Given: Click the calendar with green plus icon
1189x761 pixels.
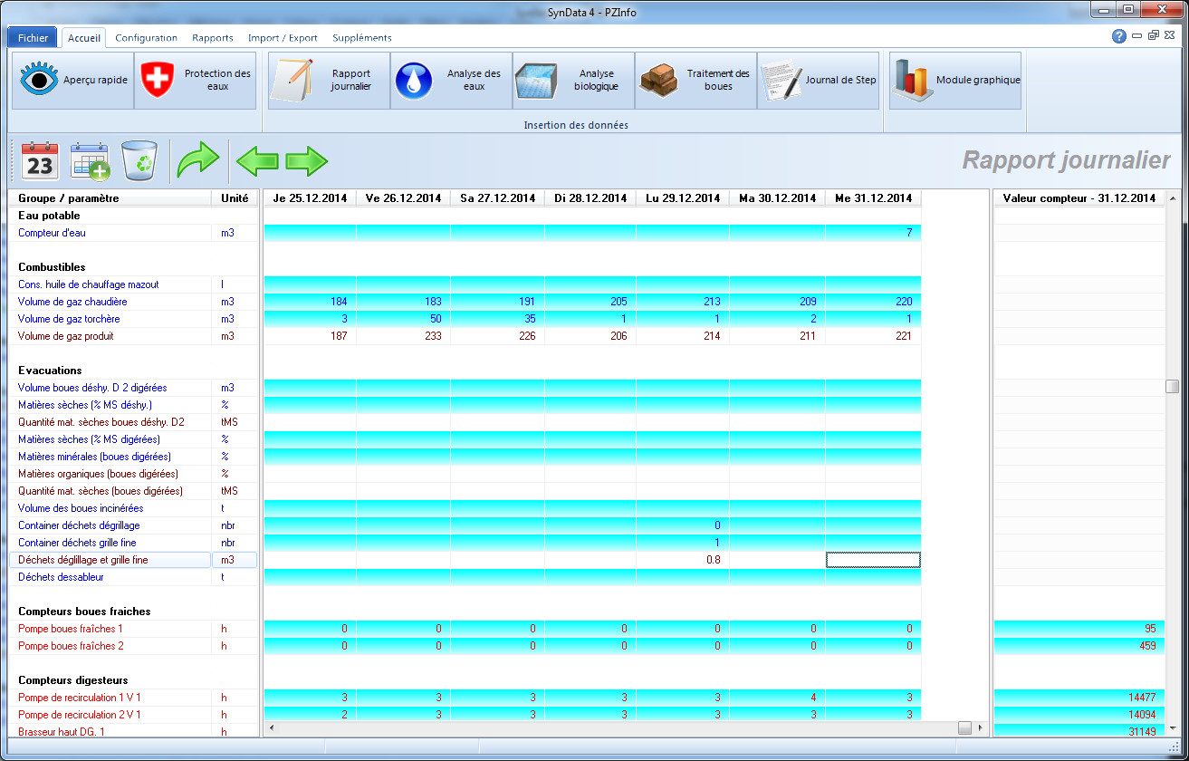Looking at the screenshot, I should [x=90, y=159].
